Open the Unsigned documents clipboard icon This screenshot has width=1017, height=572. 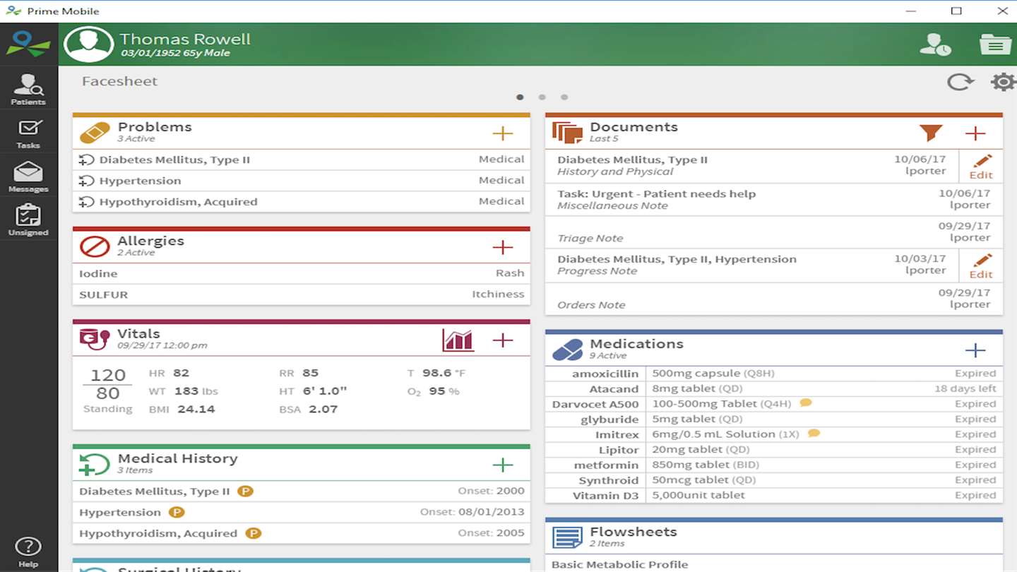[x=28, y=220]
